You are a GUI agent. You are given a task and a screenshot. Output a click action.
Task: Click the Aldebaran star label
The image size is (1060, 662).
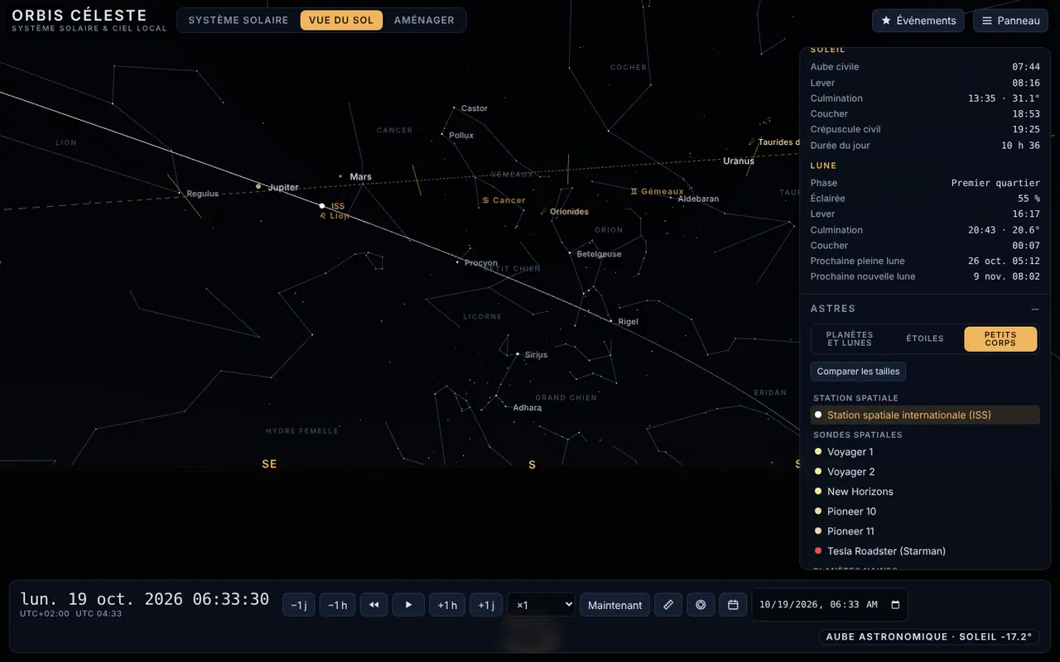coord(698,199)
